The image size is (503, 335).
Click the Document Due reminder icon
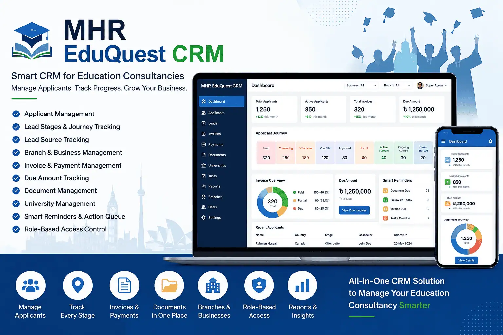pyautogui.click(x=385, y=191)
